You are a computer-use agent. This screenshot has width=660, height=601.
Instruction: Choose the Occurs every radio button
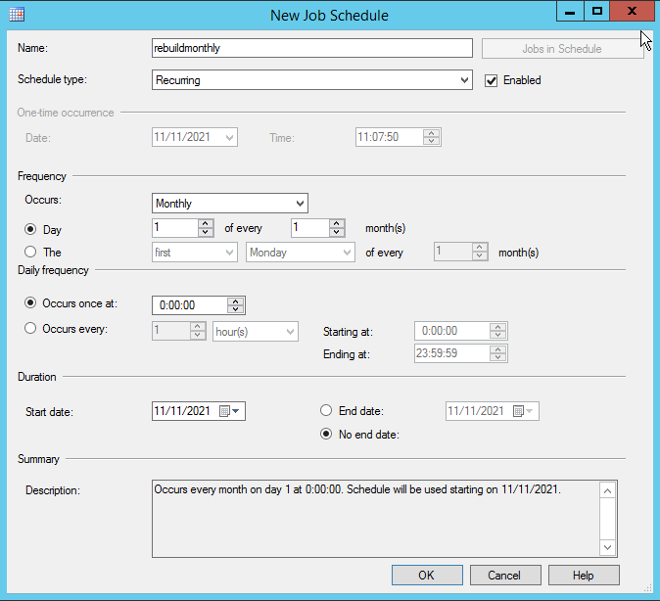point(30,328)
